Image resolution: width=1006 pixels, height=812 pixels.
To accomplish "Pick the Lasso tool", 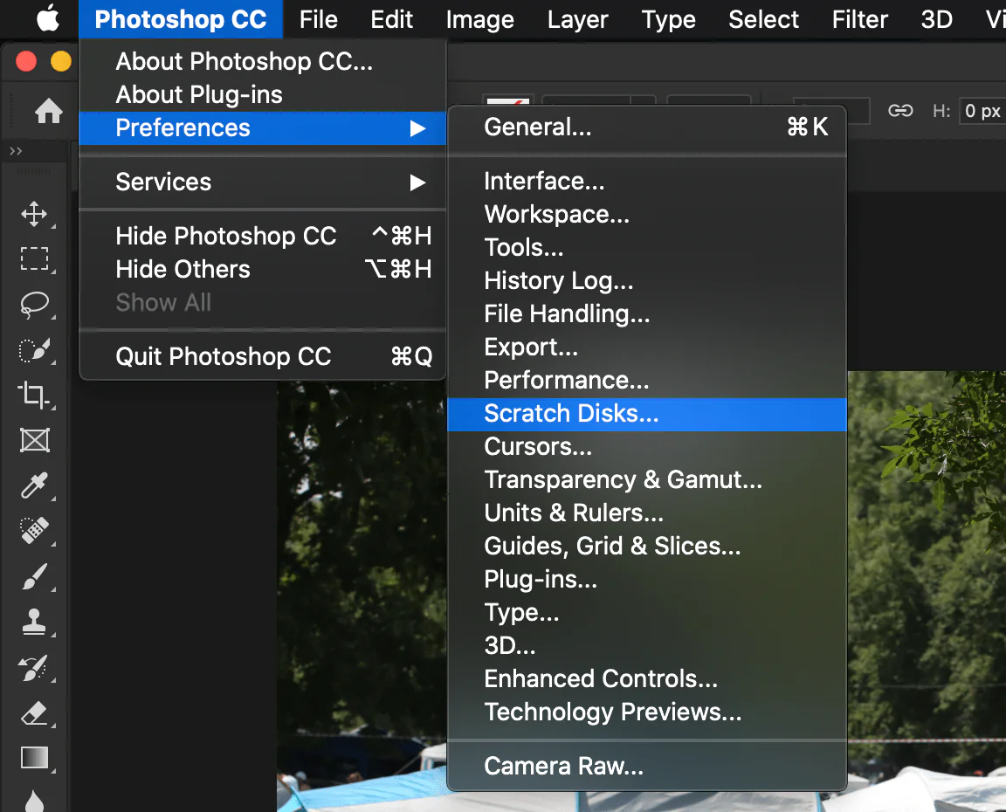I will (x=34, y=305).
